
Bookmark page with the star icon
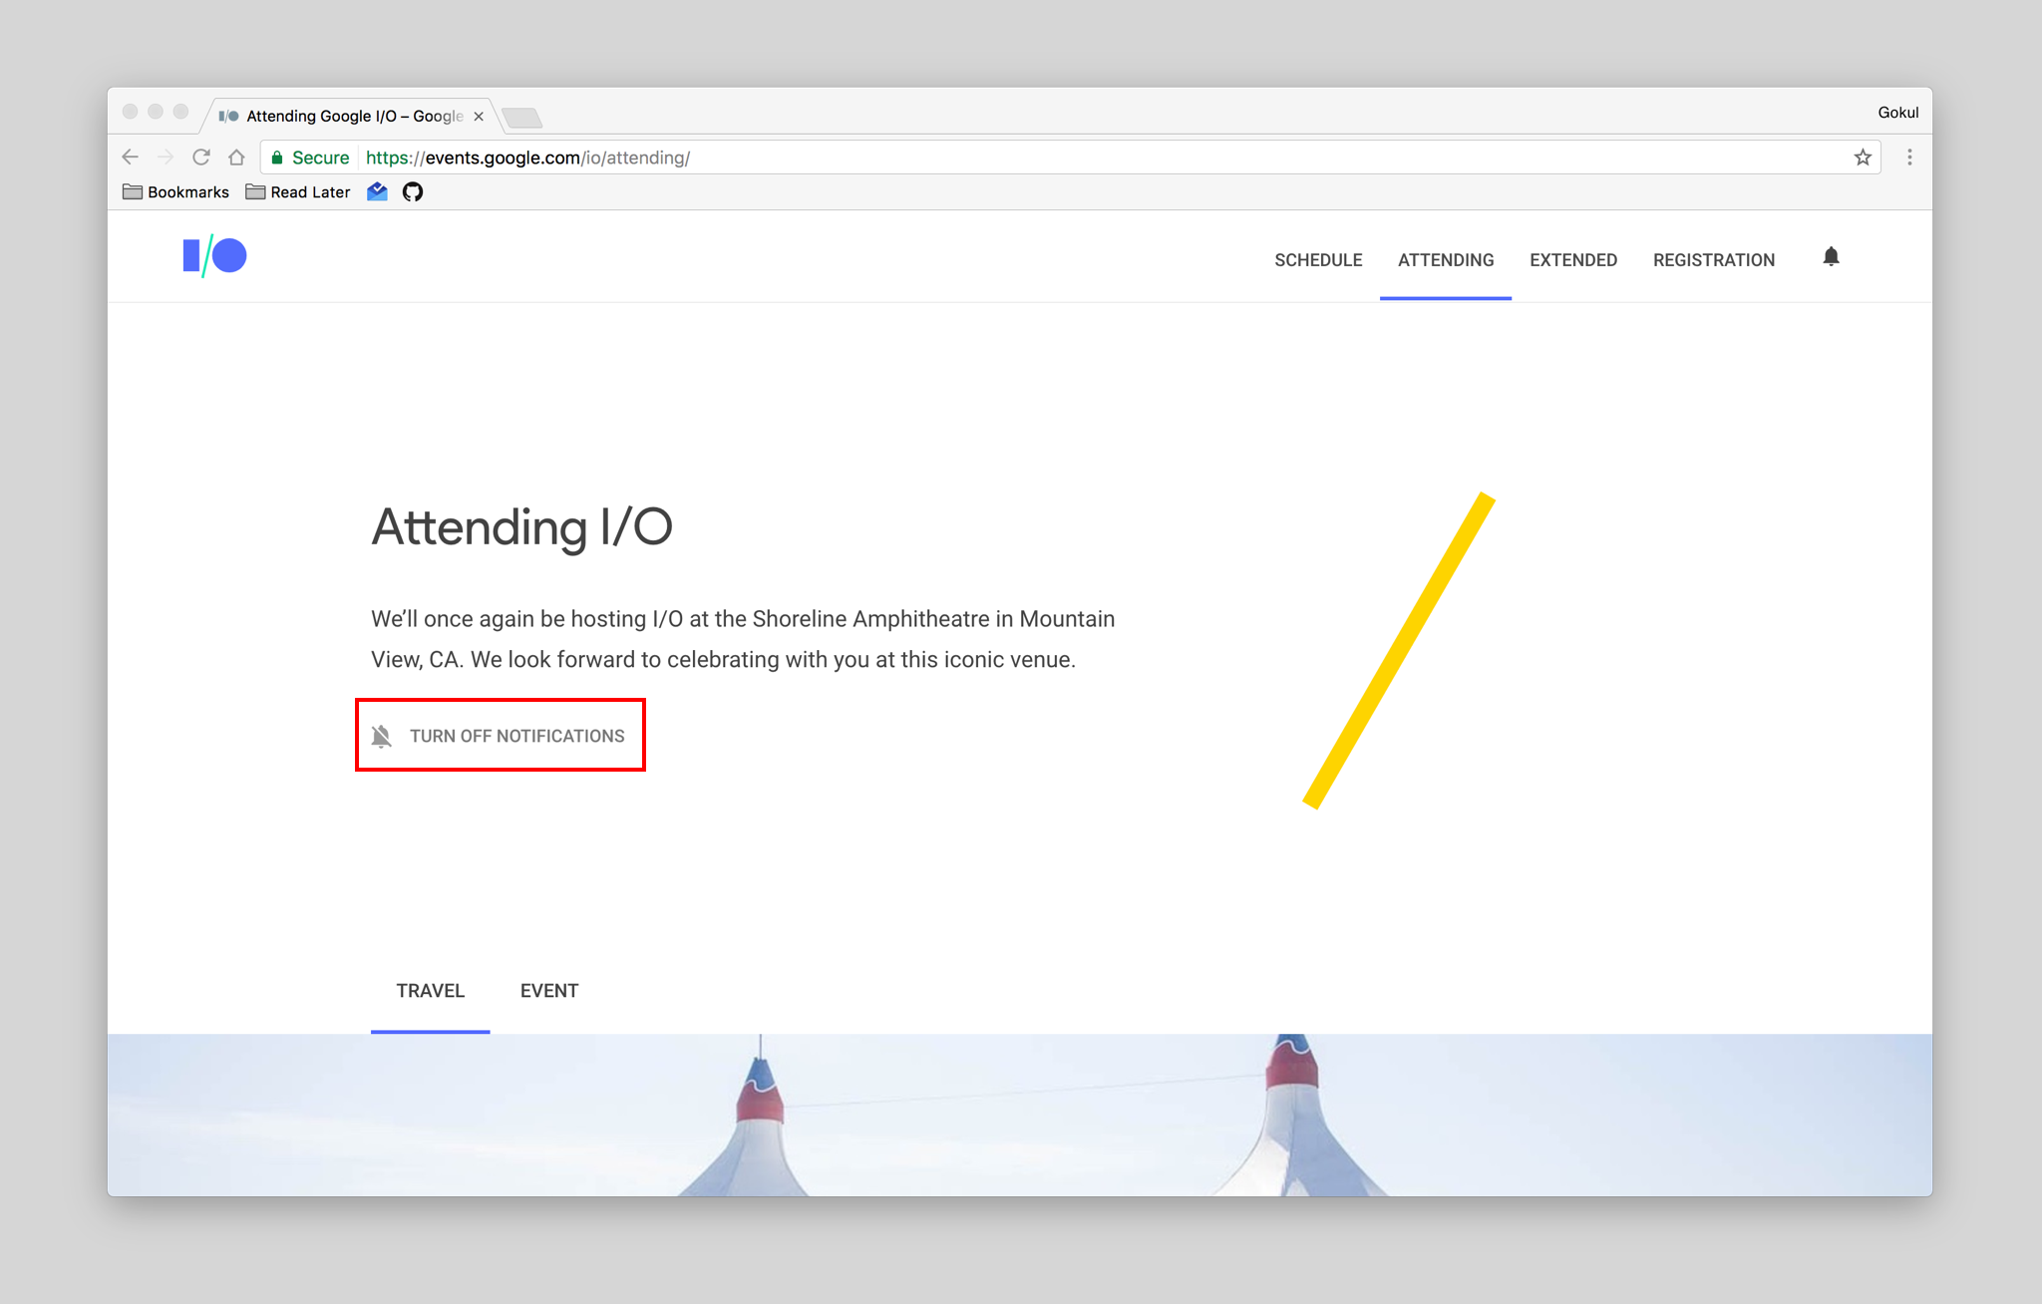click(x=1863, y=158)
